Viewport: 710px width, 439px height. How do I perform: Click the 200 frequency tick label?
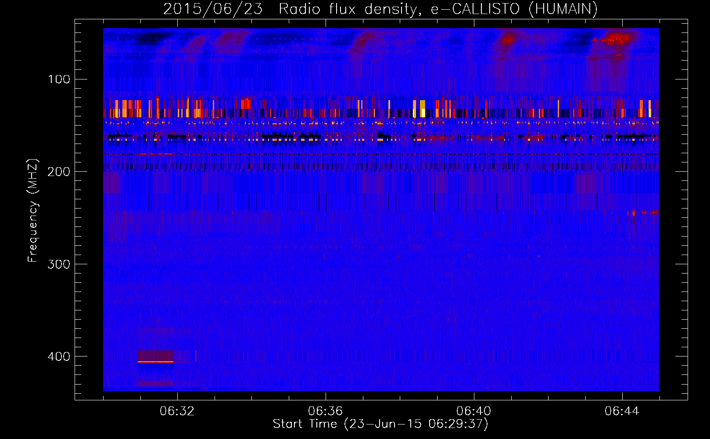[59, 172]
